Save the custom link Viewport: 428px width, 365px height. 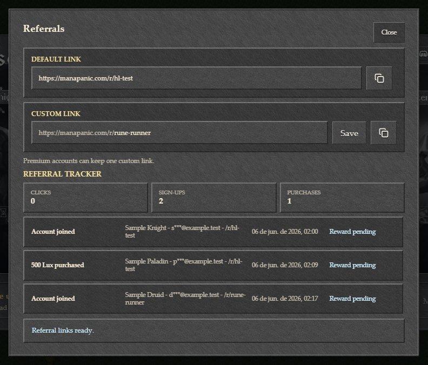(x=349, y=133)
